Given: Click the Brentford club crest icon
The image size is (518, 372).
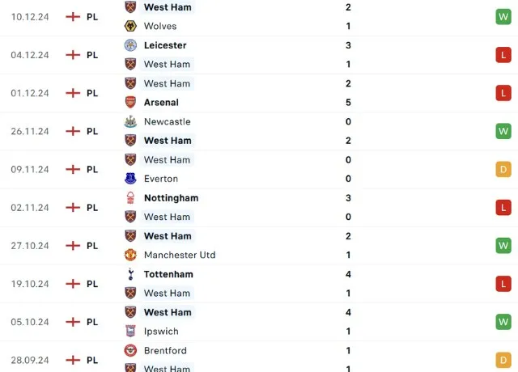Looking at the screenshot, I should (130, 350).
